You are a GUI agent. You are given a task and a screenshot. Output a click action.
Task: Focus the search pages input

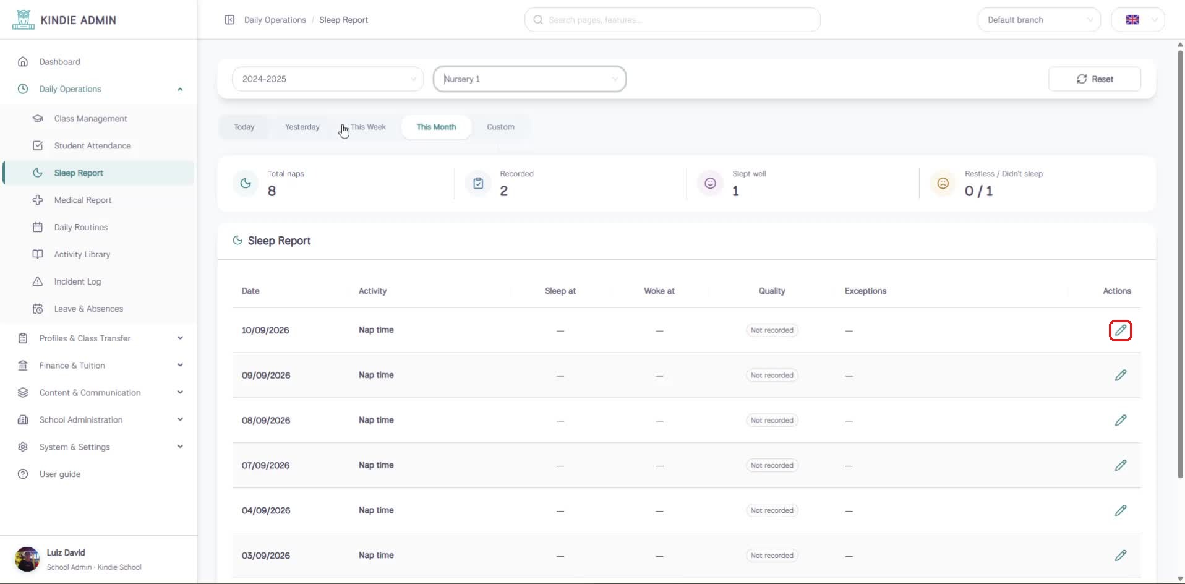pyautogui.click(x=672, y=20)
